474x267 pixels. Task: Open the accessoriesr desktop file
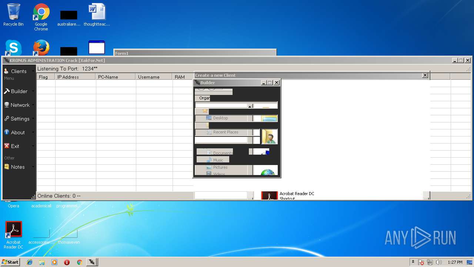tap(41, 237)
